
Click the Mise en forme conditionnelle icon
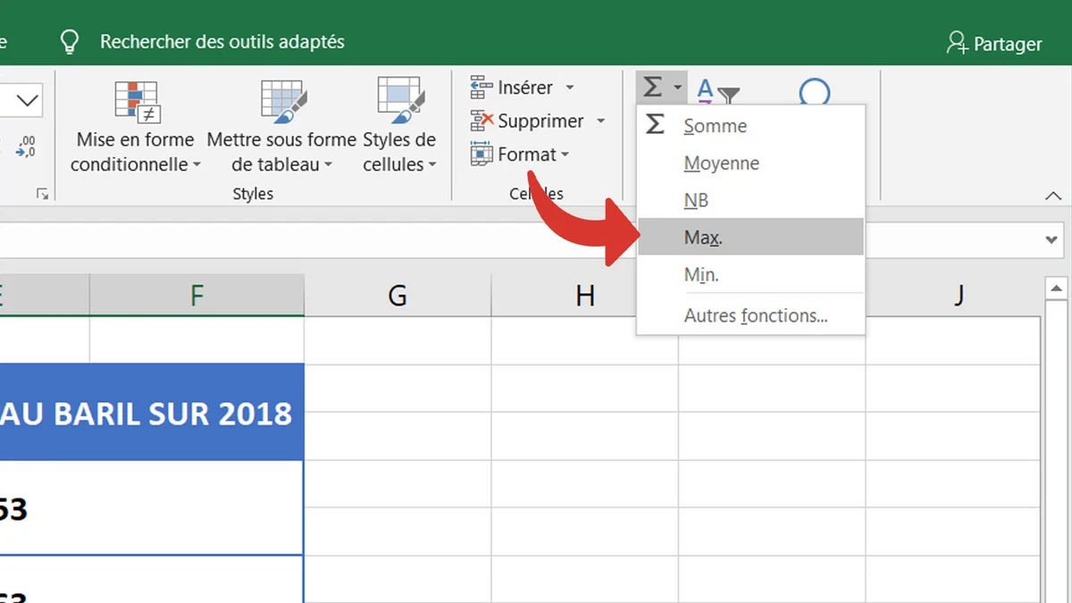tap(137, 102)
